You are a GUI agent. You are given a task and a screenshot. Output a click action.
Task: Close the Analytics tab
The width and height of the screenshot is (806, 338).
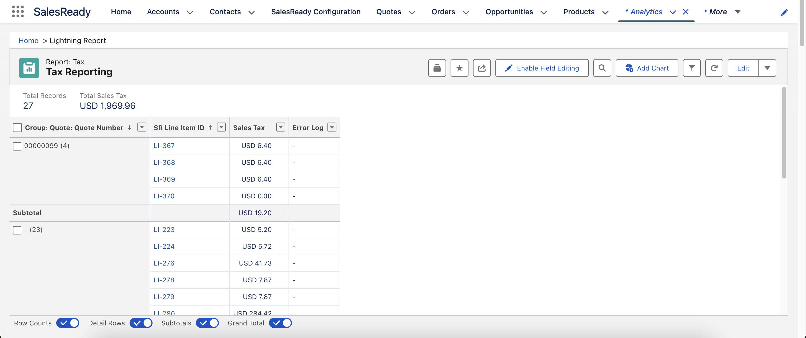(685, 12)
